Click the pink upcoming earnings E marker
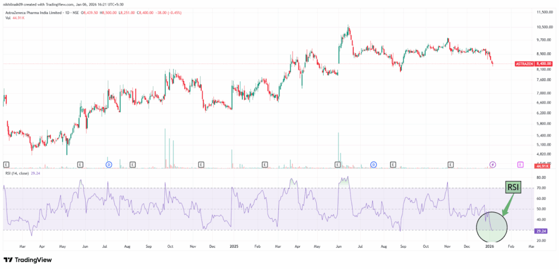The height and width of the screenshot is (269, 559). tap(521, 164)
